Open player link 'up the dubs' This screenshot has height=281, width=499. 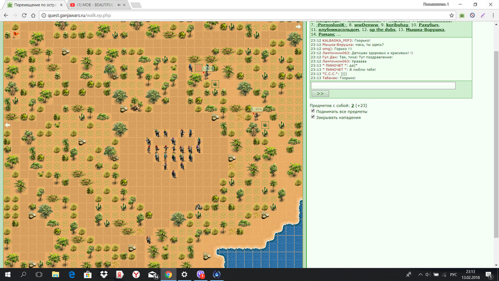(x=382, y=30)
